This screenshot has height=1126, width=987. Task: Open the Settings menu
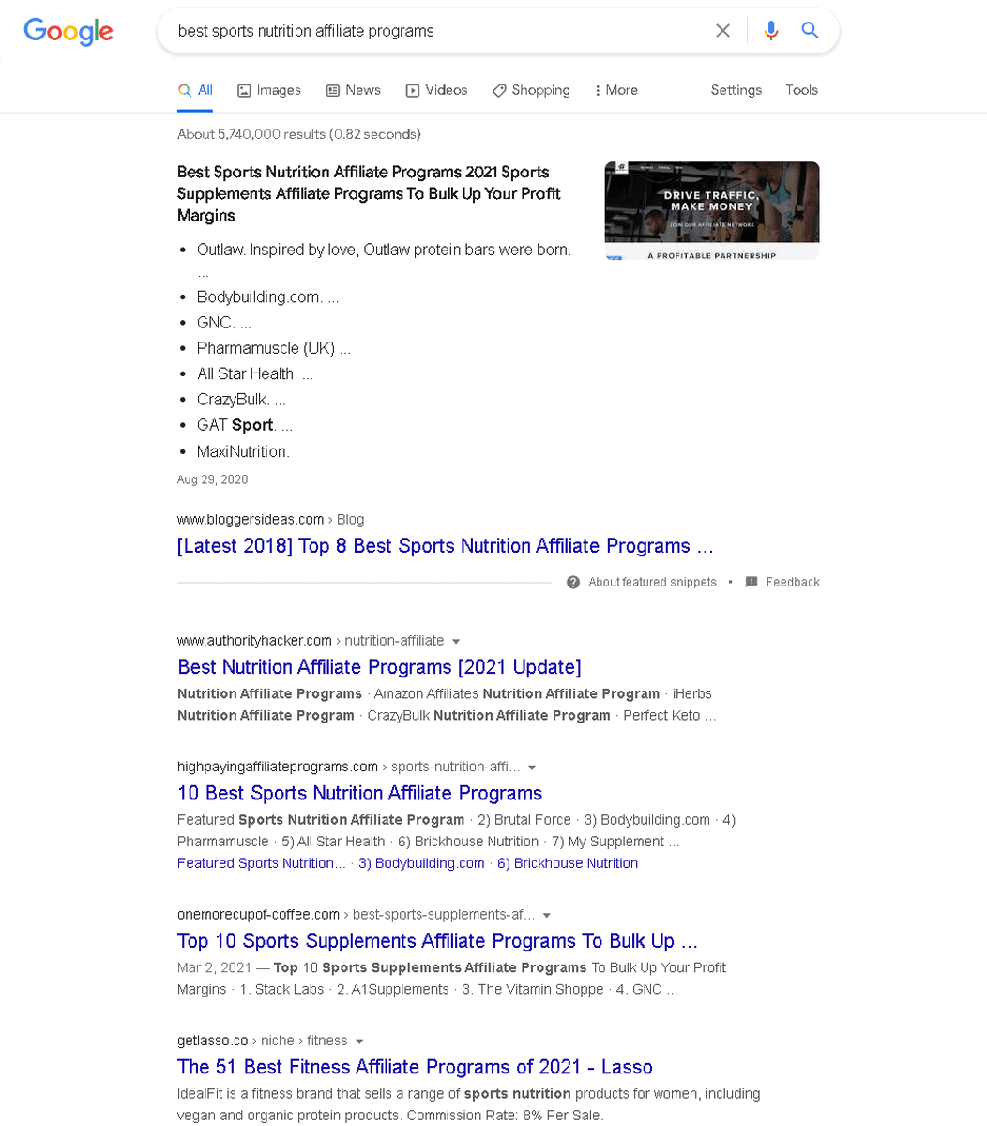click(x=736, y=90)
